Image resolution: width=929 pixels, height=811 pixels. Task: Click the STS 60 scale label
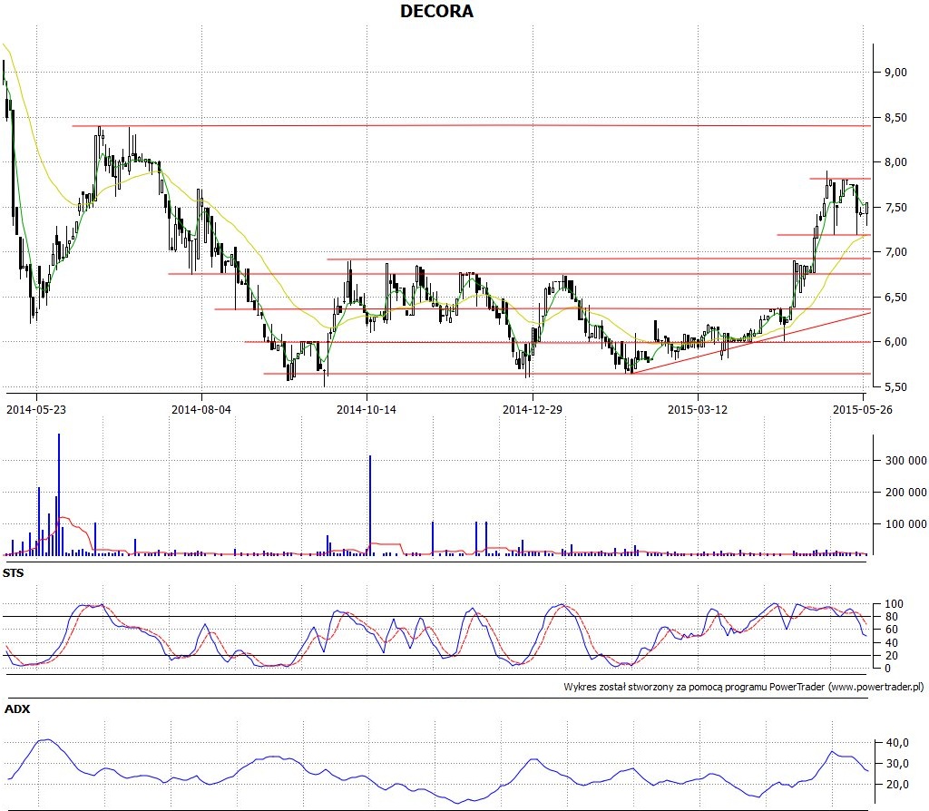coord(891,630)
